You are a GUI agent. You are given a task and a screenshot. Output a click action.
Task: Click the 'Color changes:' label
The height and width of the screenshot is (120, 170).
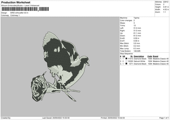coord(126,20)
